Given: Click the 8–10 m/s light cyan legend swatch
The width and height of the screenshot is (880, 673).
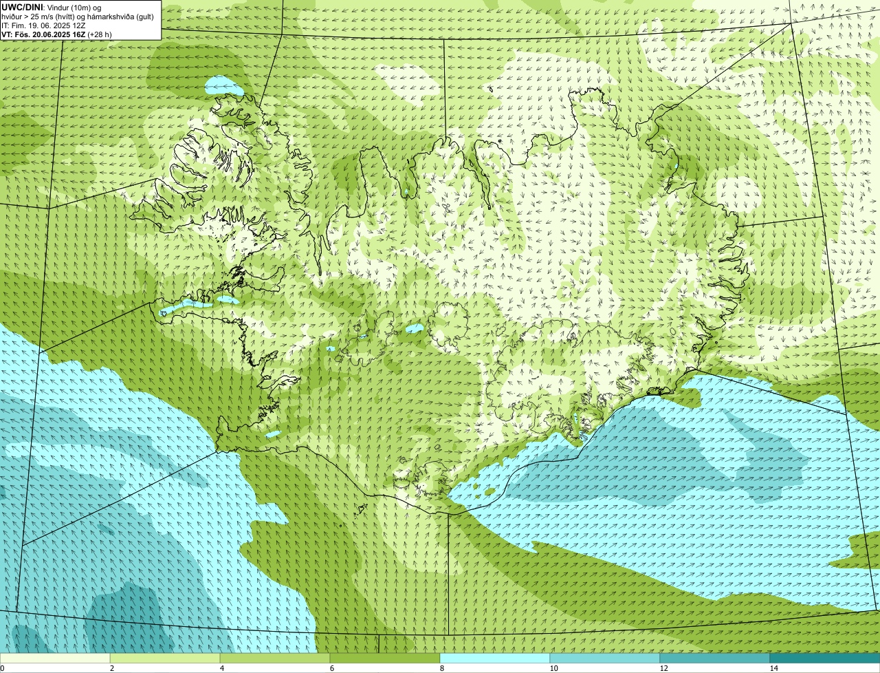Looking at the screenshot, I should pyautogui.click(x=495, y=658).
